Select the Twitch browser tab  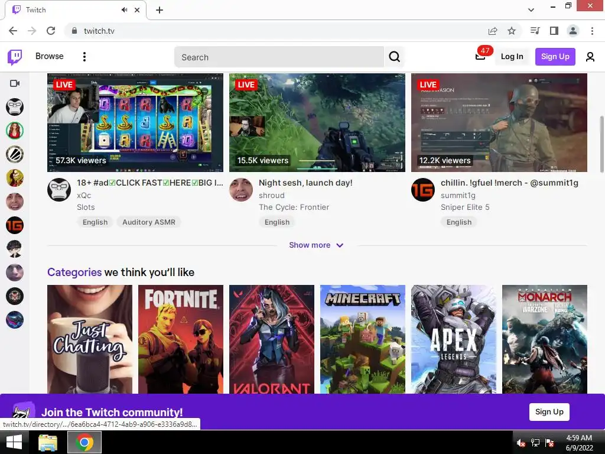(x=75, y=10)
